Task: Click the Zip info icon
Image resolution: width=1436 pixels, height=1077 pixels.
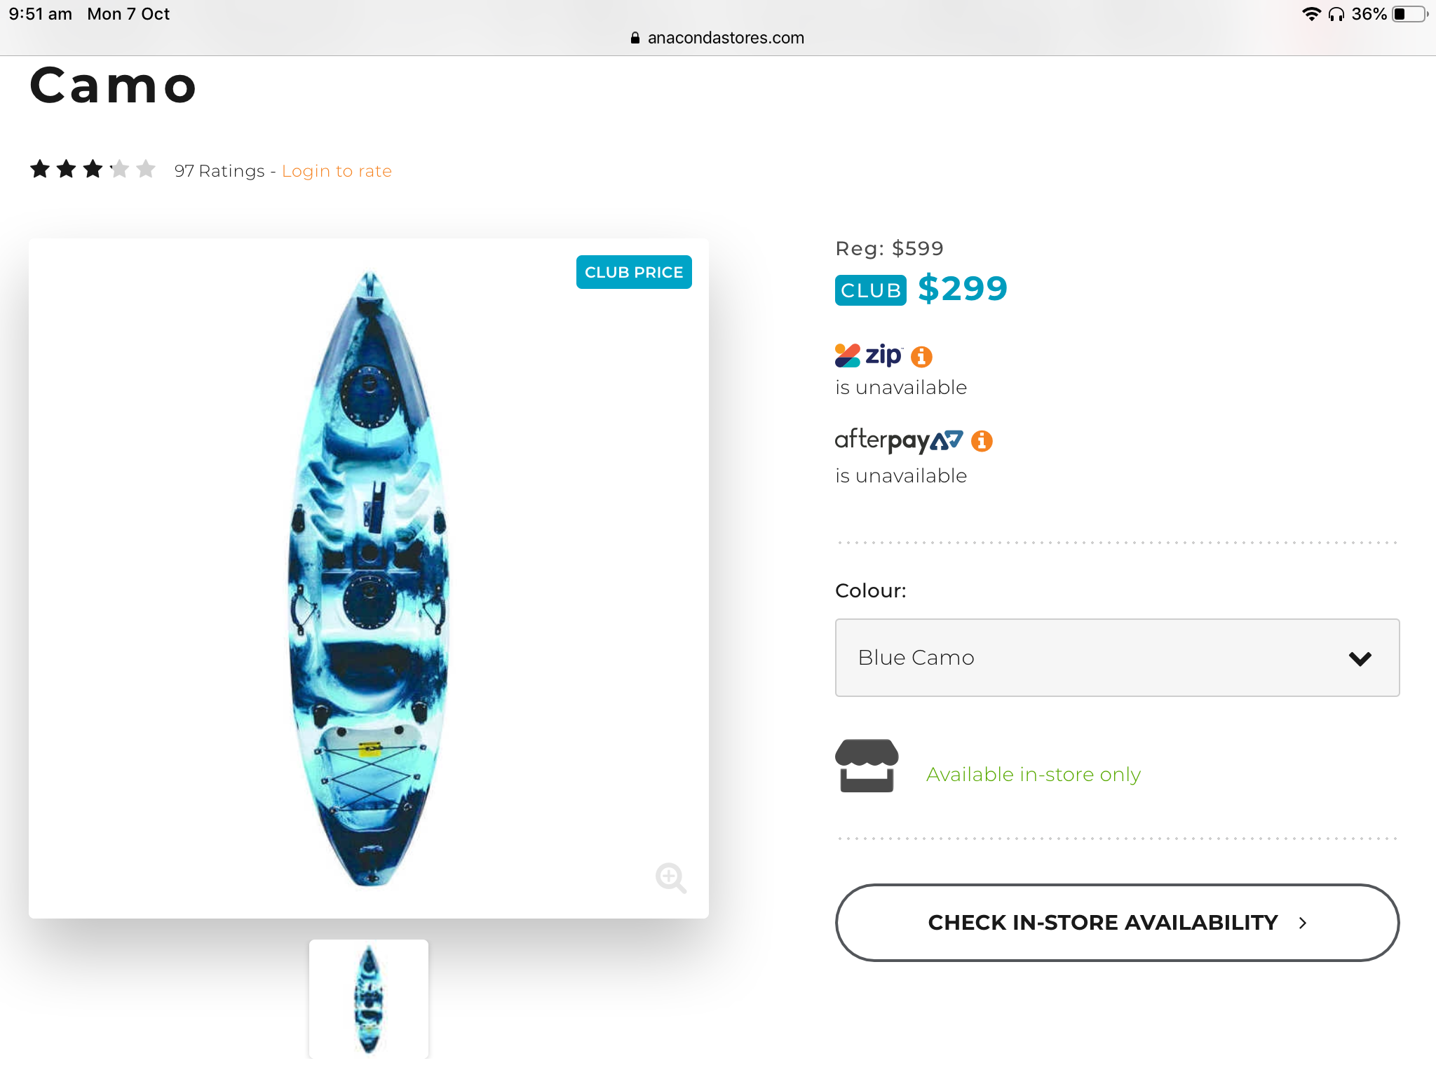Action: (x=921, y=357)
